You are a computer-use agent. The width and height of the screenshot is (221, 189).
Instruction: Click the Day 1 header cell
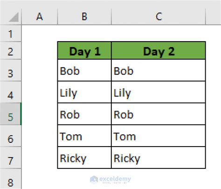point(84,50)
